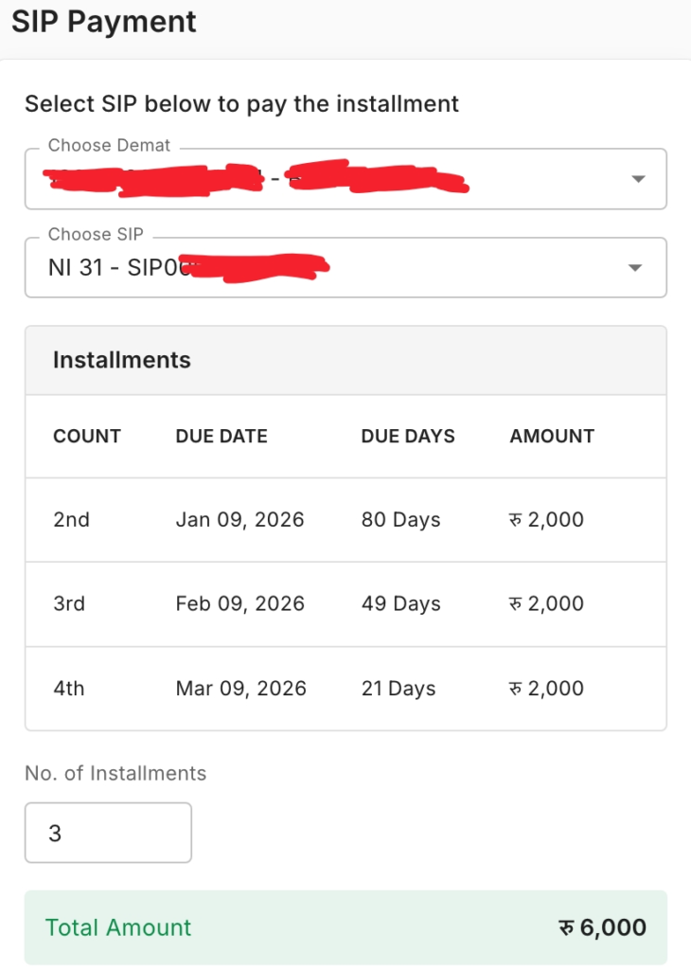
Task: Click the Total Amount green banner
Action: click(x=345, y=927)
